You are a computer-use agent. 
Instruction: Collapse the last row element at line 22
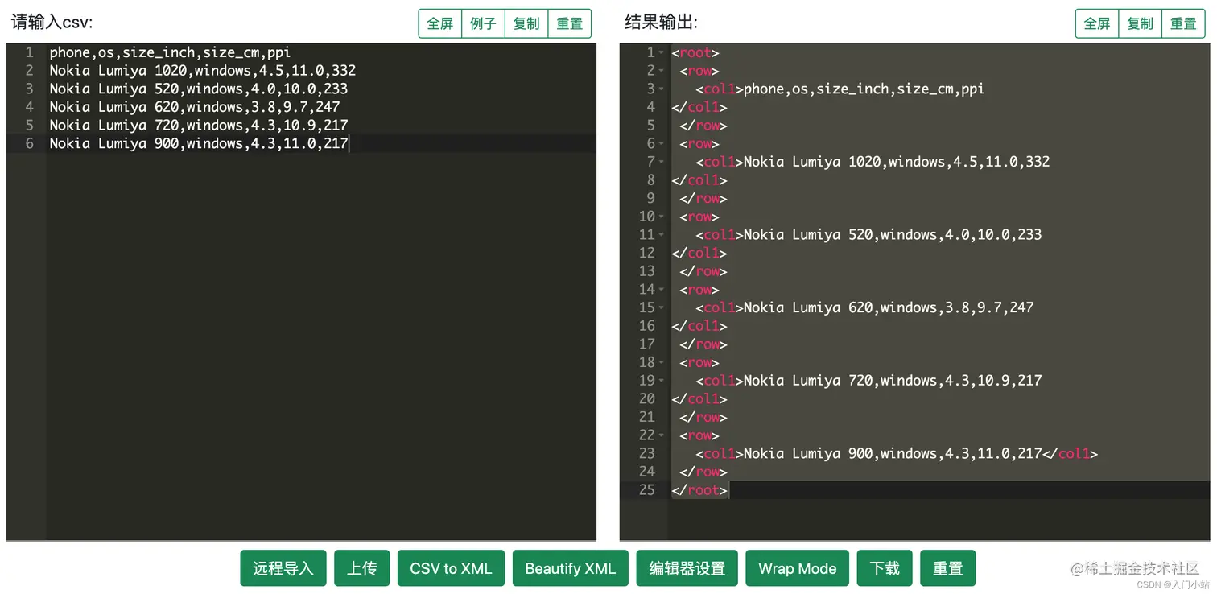point(662,435)
